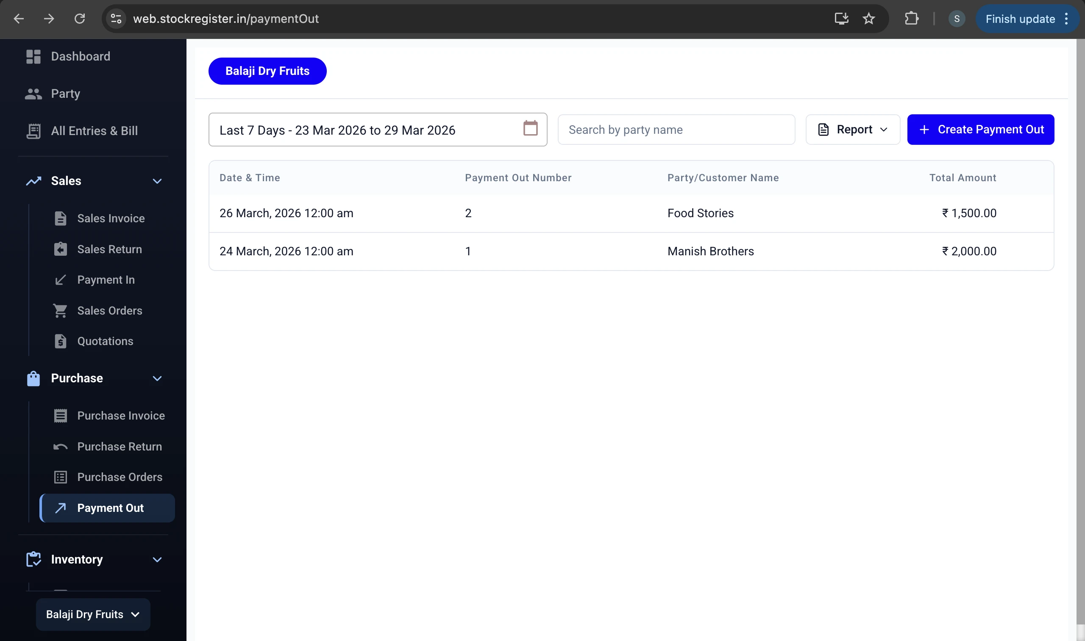This screenshot has height=641, width=1085.
Task: Open the Report dropdown
Action: pyautogui.click(x=852, y=129)
